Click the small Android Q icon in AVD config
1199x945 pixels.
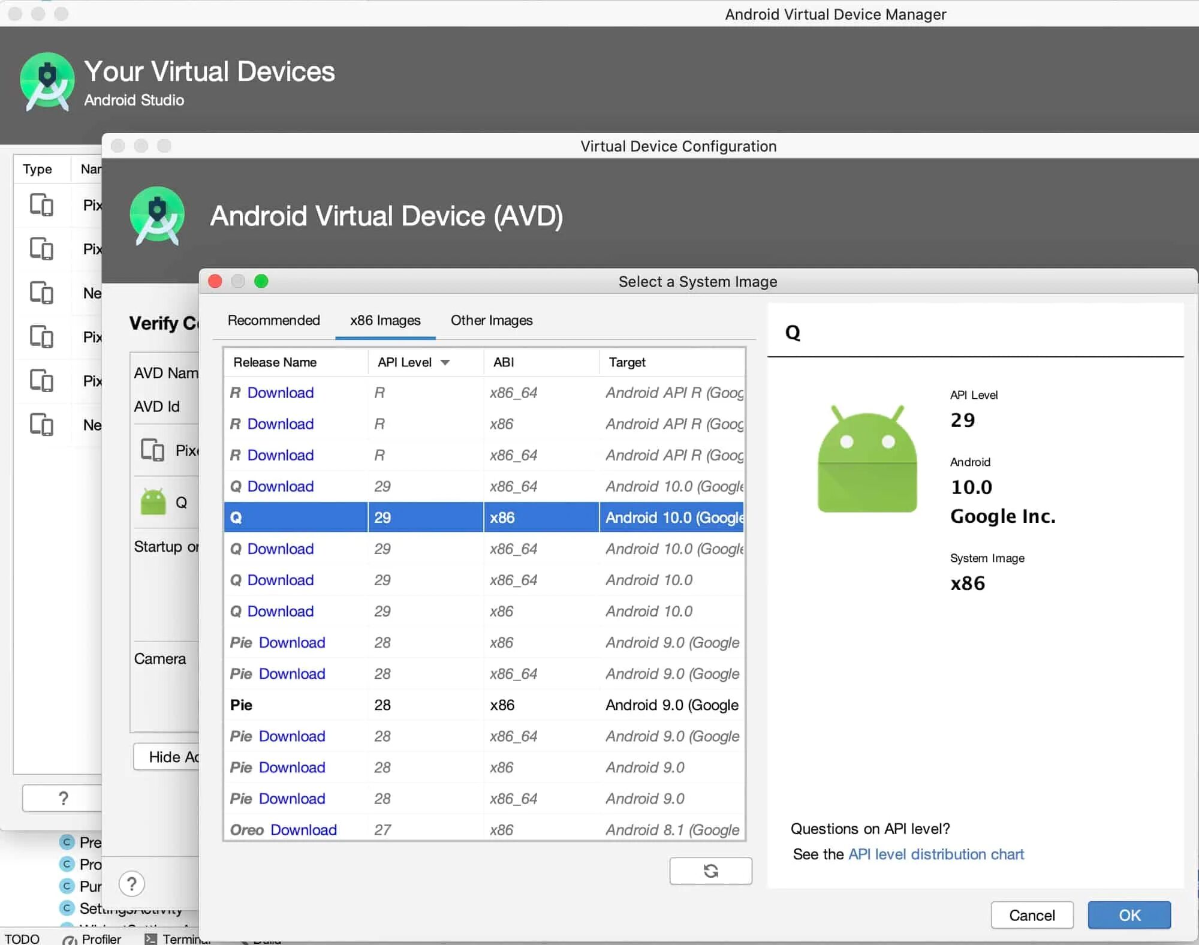[x=153, y=502]
